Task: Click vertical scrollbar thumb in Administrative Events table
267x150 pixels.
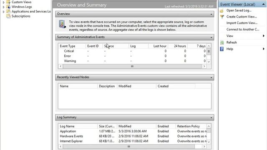Action: click(x=209, y=52)
